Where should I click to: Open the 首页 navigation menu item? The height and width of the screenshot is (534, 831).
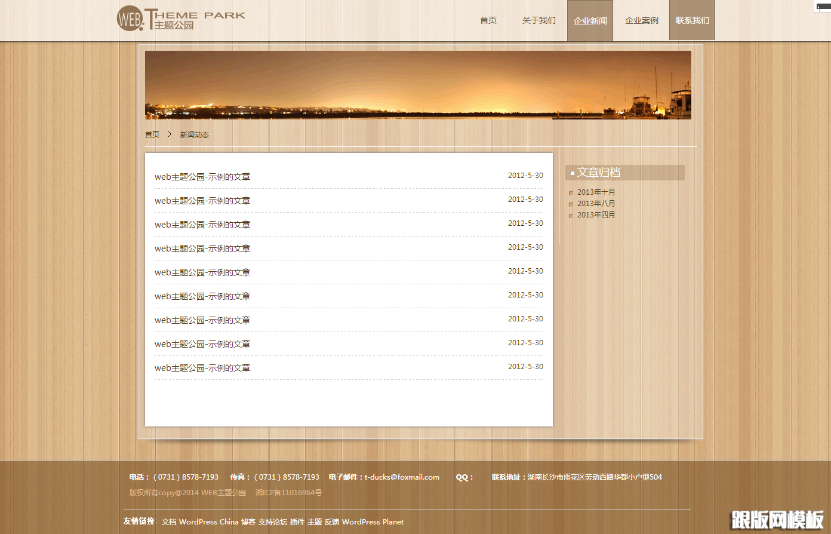(488, 20)
